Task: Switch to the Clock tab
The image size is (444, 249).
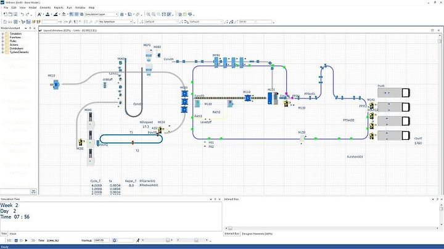Action: pos(13,234)
